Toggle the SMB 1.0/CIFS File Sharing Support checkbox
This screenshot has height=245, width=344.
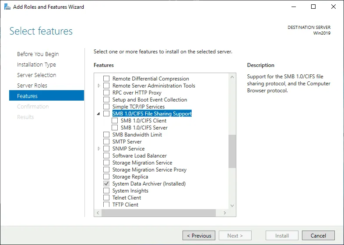tap(106, 114)
